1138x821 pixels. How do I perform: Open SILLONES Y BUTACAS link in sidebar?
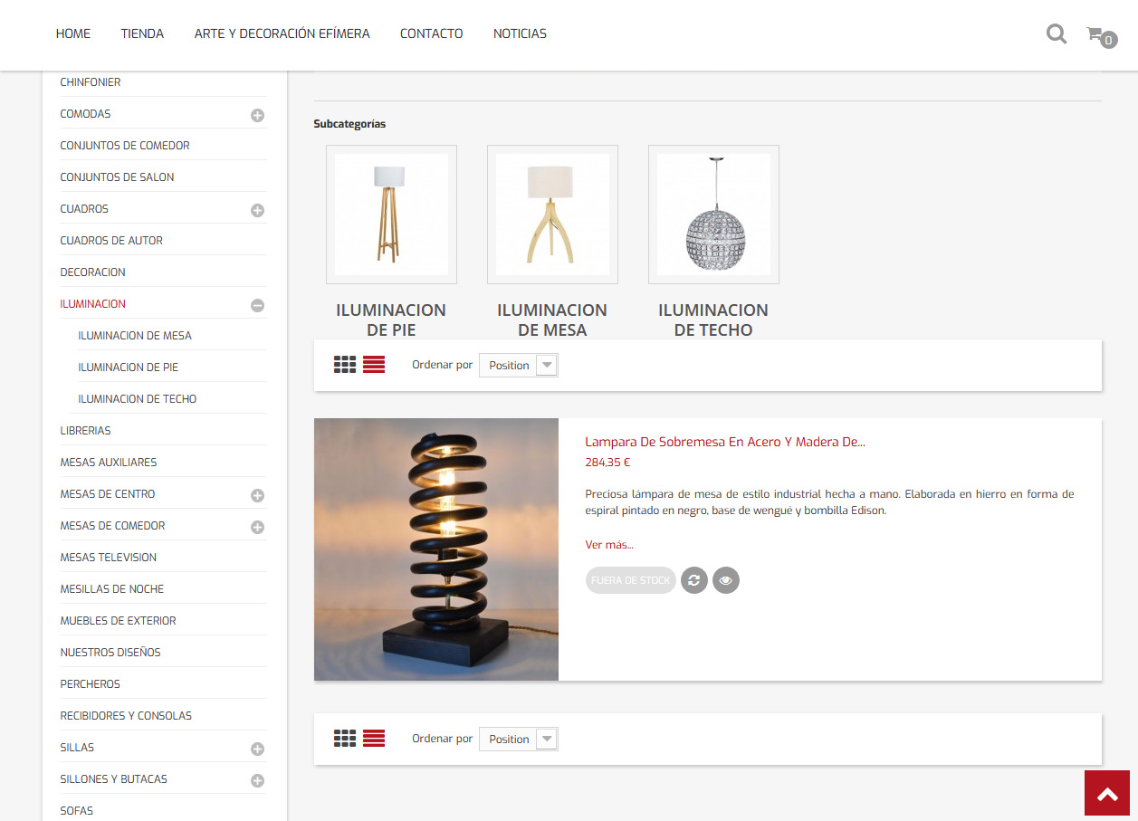coord(113,779)
